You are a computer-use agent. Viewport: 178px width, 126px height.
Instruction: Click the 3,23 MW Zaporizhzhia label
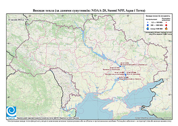(x=133, y=73)
